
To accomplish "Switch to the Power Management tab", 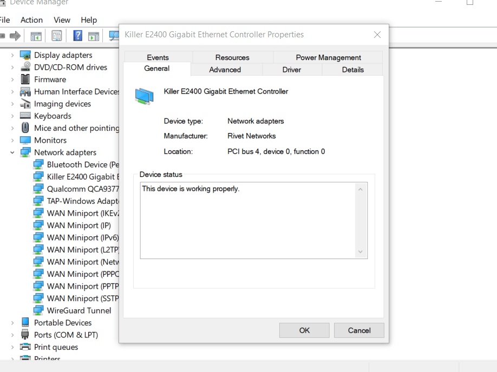I will coord(328,57).
